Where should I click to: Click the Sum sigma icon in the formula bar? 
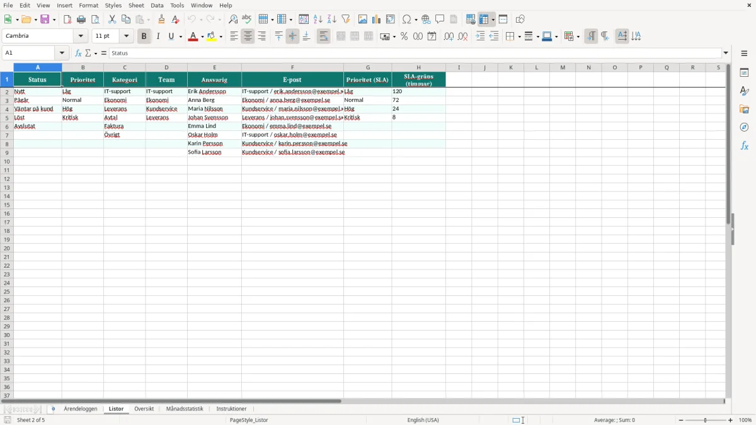[x=88, y=54]
